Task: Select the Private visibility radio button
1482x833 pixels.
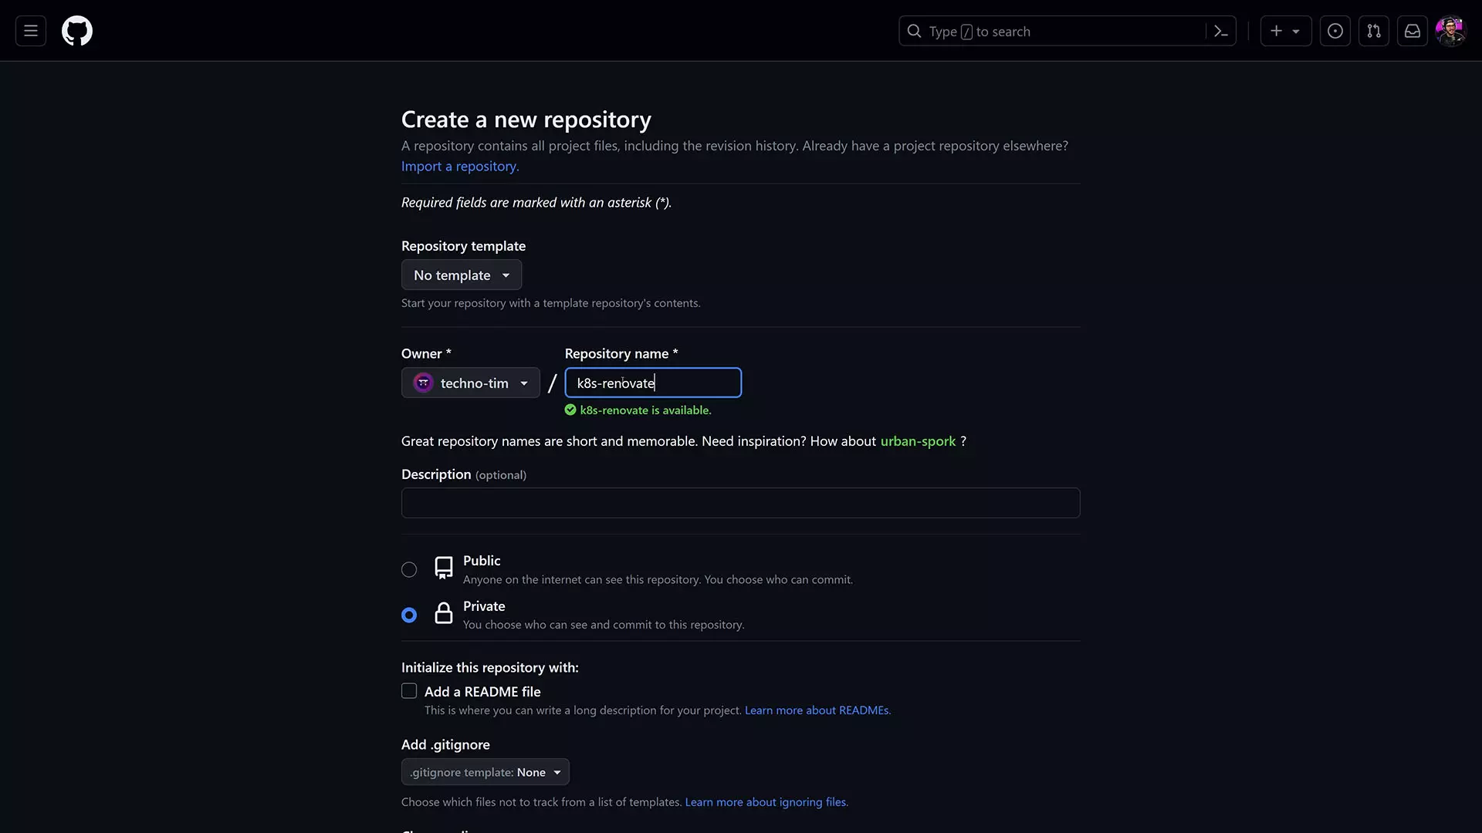Action: coord(409,615)
